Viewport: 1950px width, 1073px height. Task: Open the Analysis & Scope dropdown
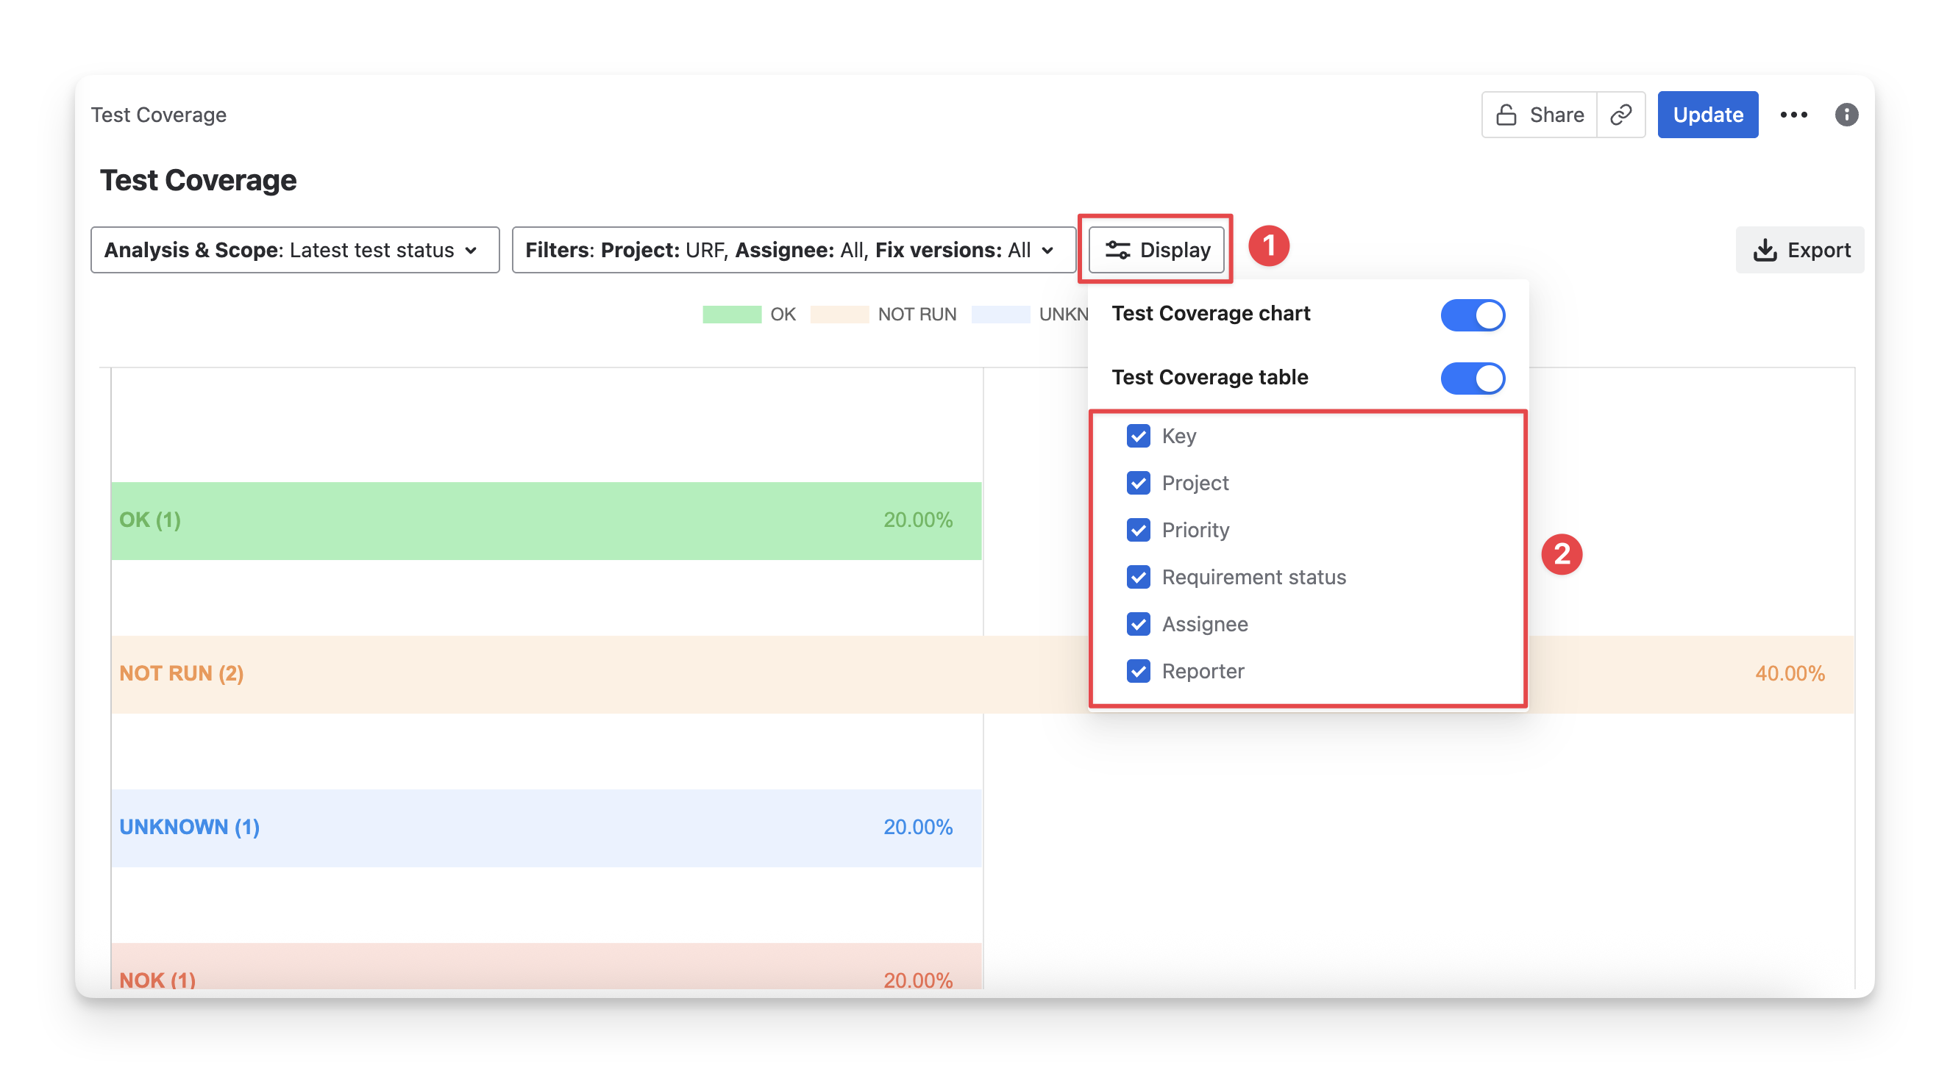294,251
